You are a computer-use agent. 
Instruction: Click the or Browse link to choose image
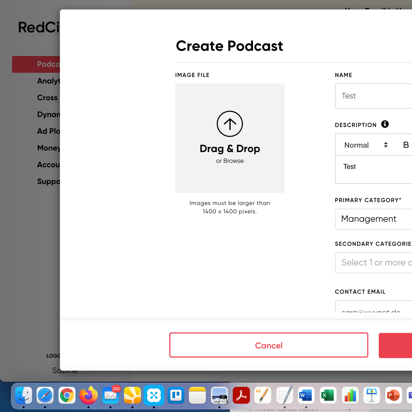(x=230, y=161)
